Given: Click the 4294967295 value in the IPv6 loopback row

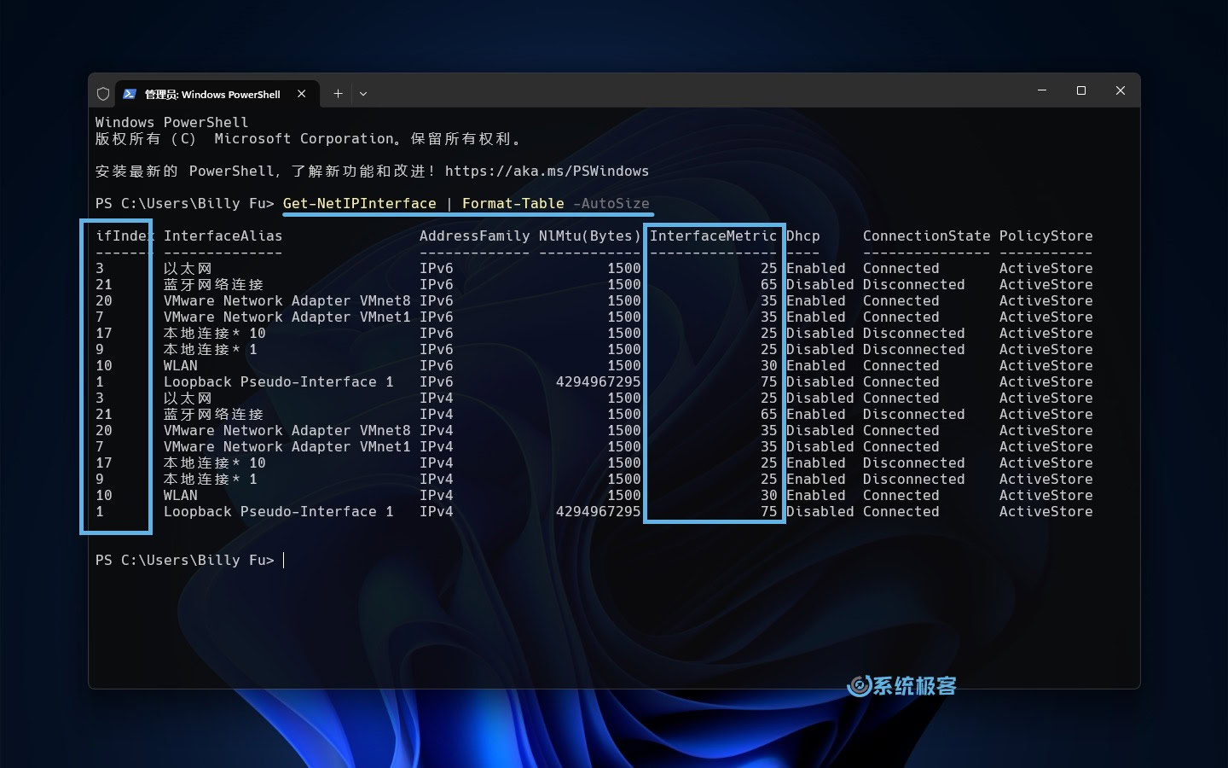Looking at the screenshot, I should pos(598,381).
